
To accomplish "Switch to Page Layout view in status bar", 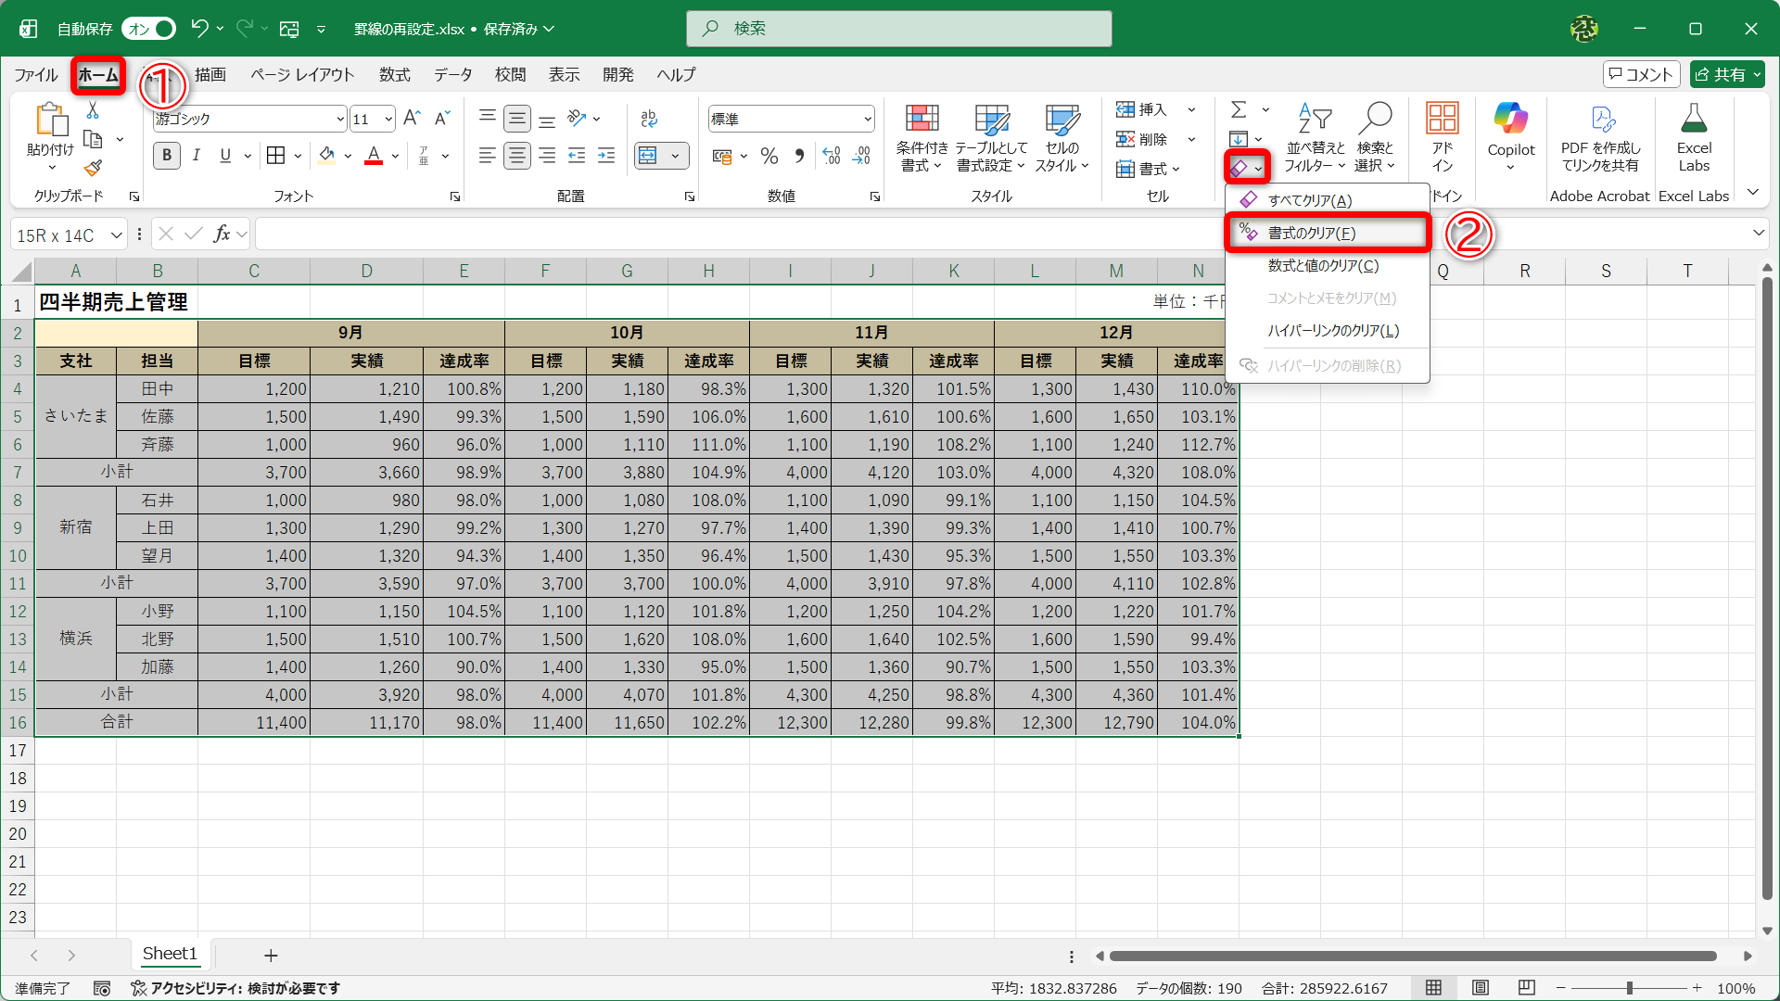I will click(1481, 988).
